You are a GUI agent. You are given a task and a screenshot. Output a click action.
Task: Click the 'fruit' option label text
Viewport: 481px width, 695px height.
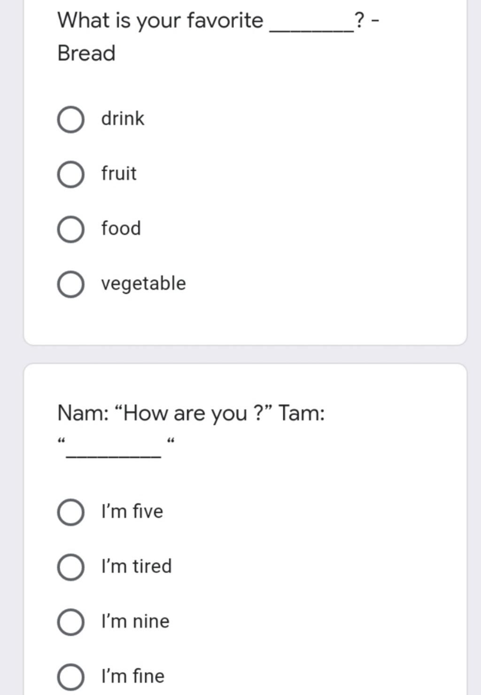119,173
